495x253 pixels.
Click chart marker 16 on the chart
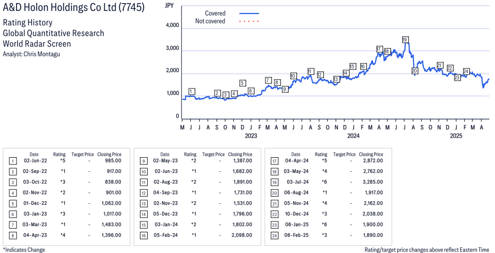coord(363,66)
